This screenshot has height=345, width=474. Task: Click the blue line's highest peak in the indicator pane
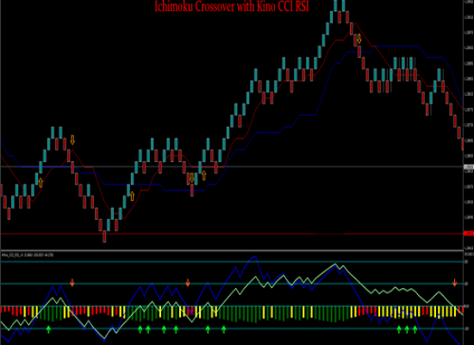coord(255,257)
